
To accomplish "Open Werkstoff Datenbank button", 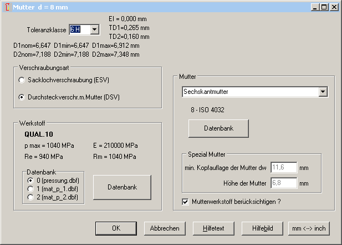I will [122, 187].
